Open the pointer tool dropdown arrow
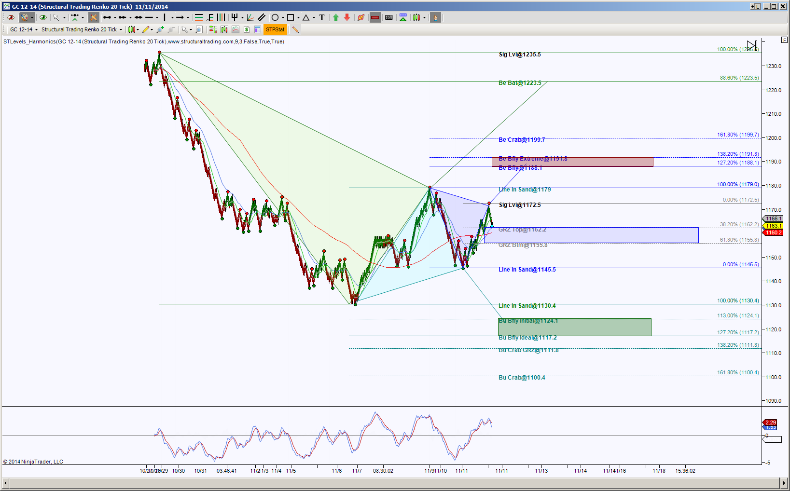The height and width of the screenshot is (491, 790). [x=64, y=17]
